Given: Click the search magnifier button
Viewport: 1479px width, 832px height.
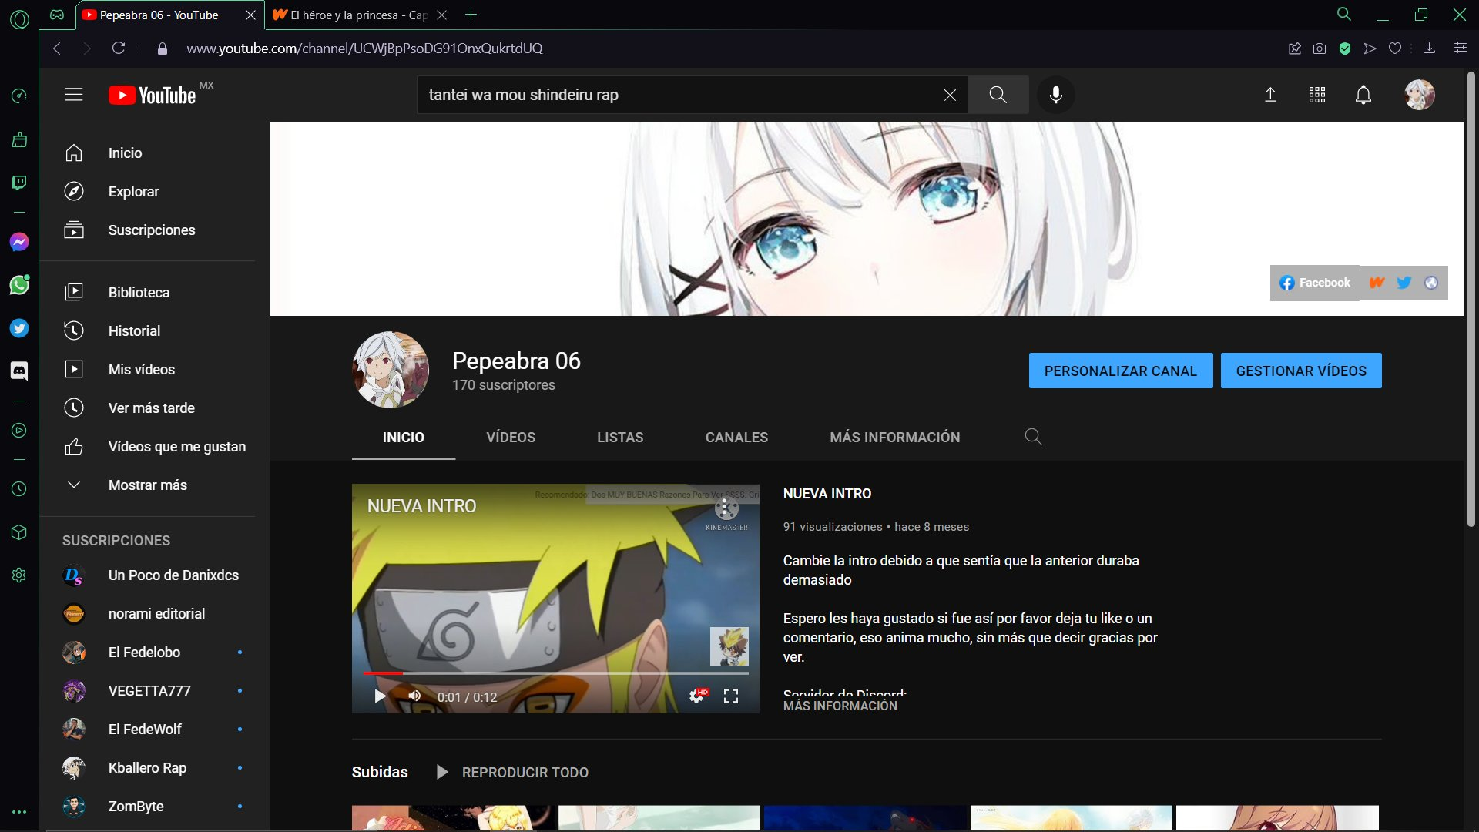Looking at the screenshot, I should click(x=998, y=95).
